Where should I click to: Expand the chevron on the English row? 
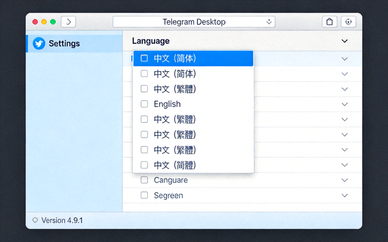(x=344, y=104)
